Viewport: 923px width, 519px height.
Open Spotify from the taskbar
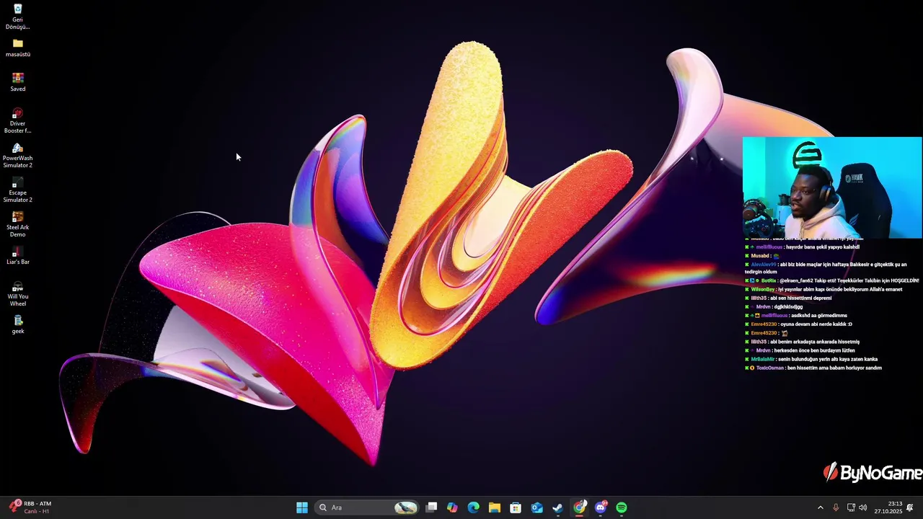coord(622,507)
